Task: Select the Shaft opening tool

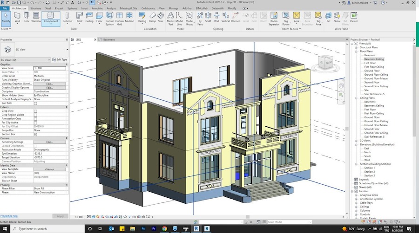Action: [208, 18]
